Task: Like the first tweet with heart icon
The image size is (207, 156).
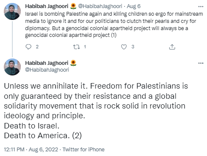Action: 124,47
